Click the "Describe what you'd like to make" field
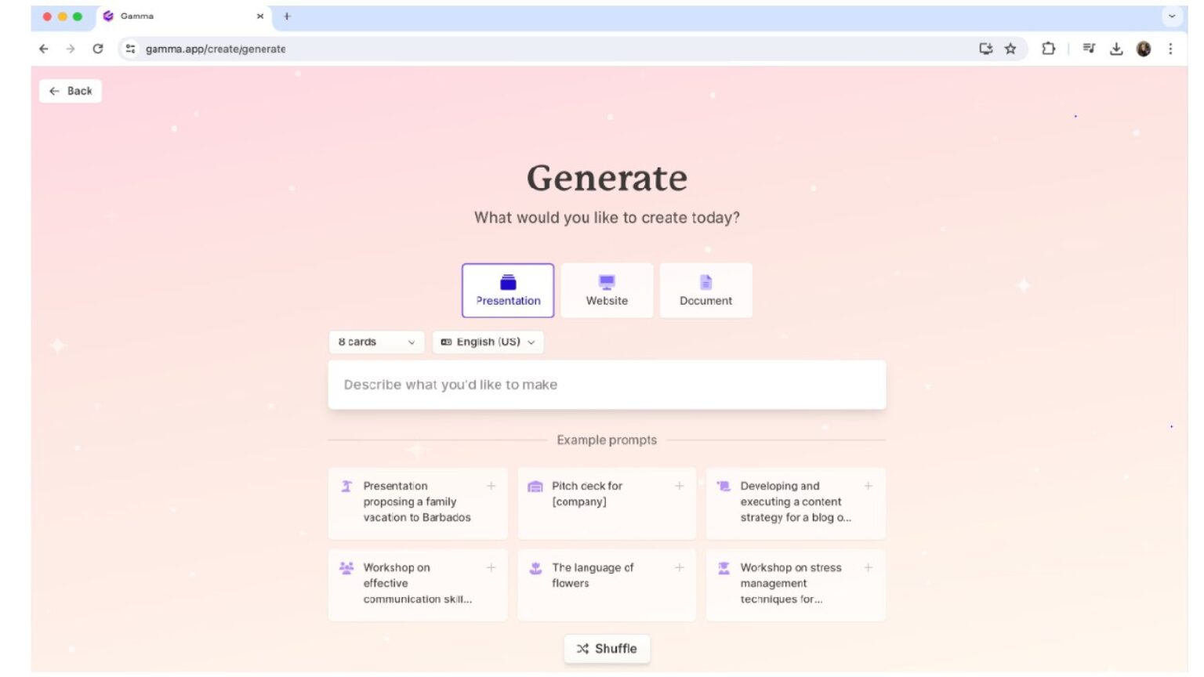Image resolution: width=1204 pixels, height=677 pixels. pyautogui.click(x=607, y=384)
